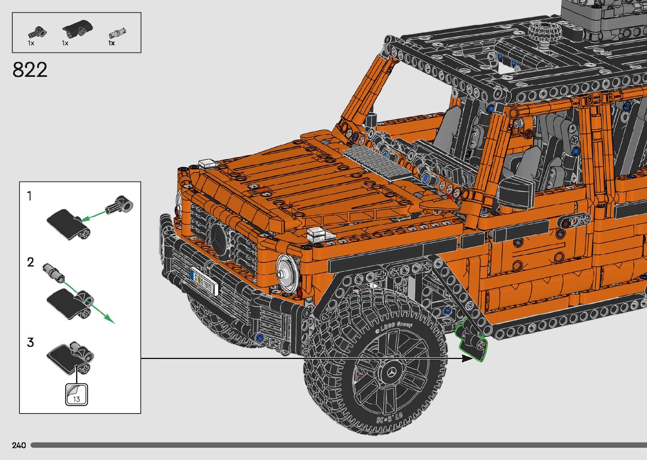Screen dimensions: 647x460
Task: Click the page number 240
Action: [19, 445]
